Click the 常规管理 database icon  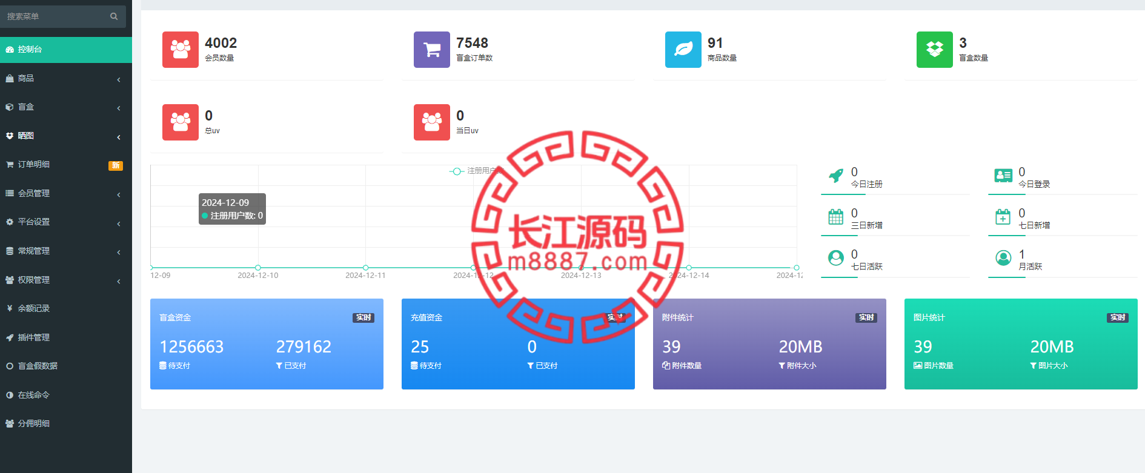coord(10,251)
